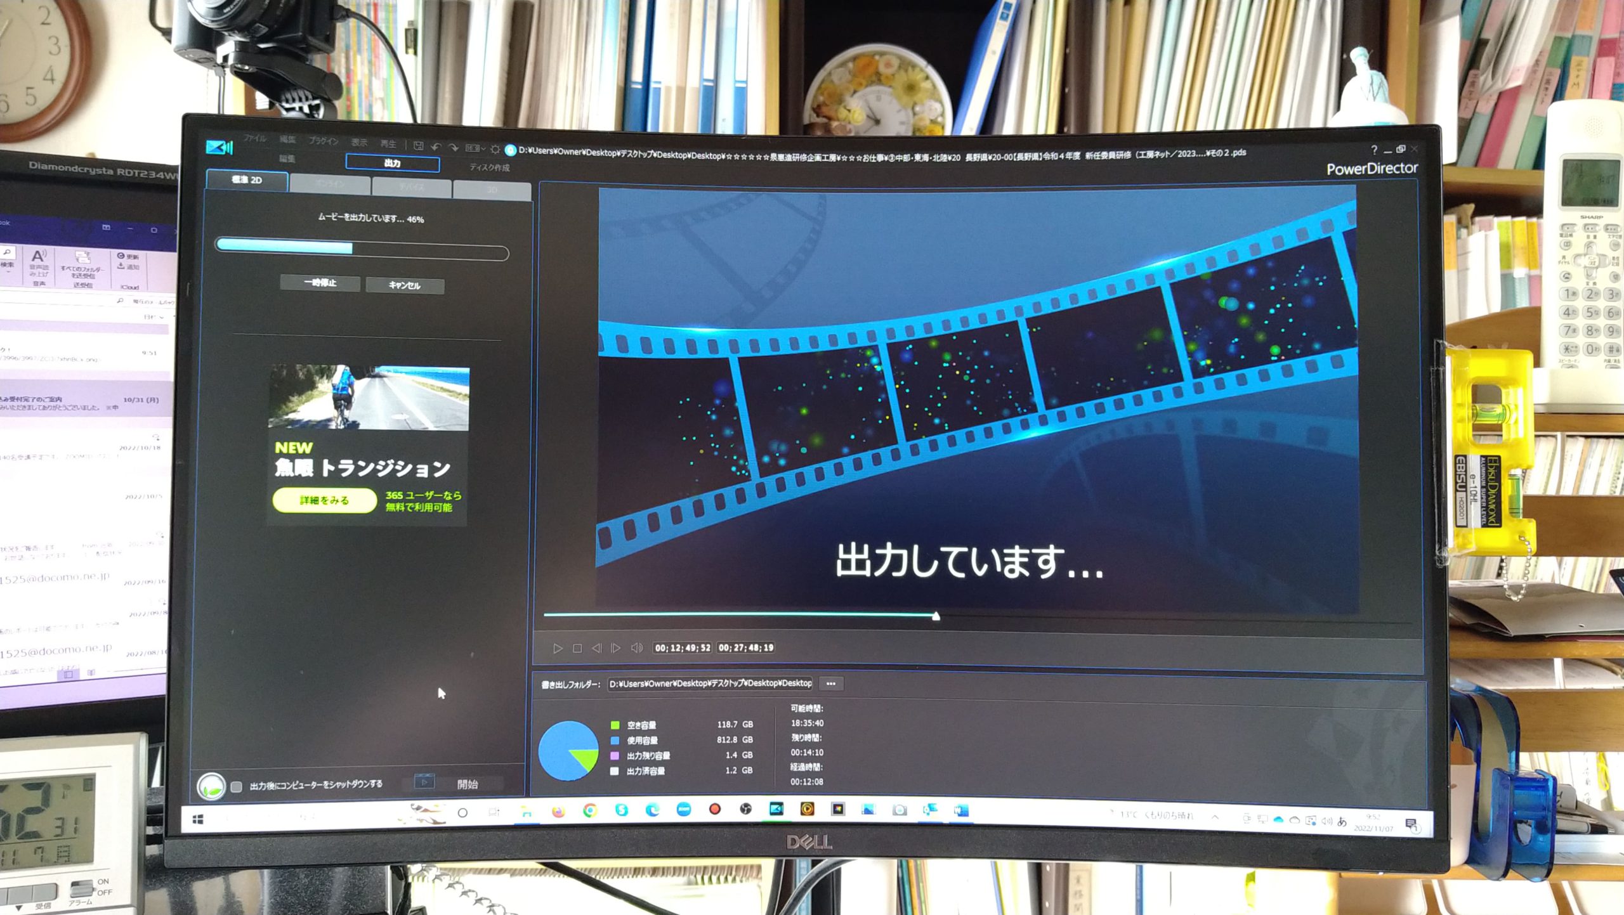Pause export with 一時停止 button

320,283
